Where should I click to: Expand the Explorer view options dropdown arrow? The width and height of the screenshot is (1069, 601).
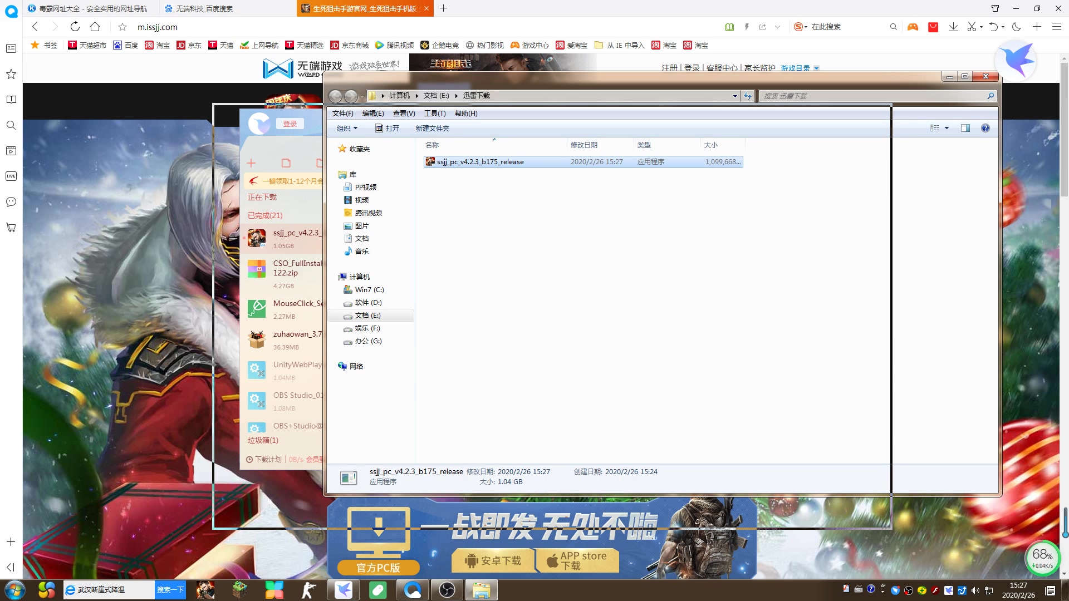[x=947, y=128]
